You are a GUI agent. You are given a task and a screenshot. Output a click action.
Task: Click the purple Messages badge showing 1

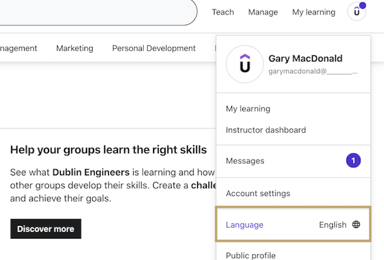click(x=353, y=161)
